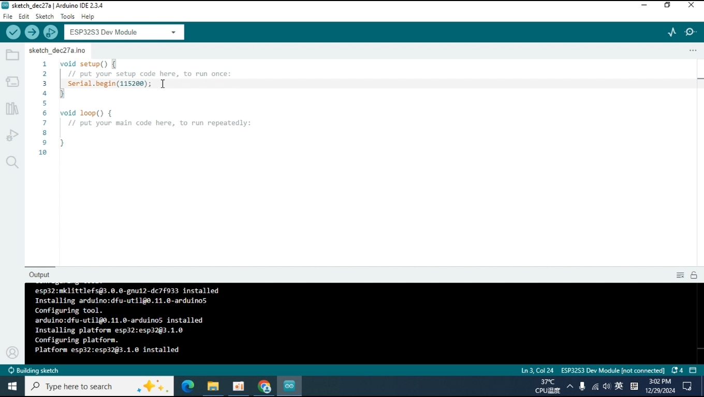Open the Library Manager sidebar
Viewport: 704px width, 397px height.
click(x=12, y=109)
